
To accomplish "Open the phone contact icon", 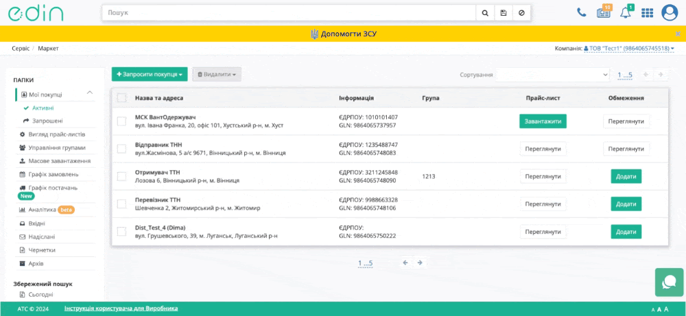I will pyautogui.click(x=582, y=12).
